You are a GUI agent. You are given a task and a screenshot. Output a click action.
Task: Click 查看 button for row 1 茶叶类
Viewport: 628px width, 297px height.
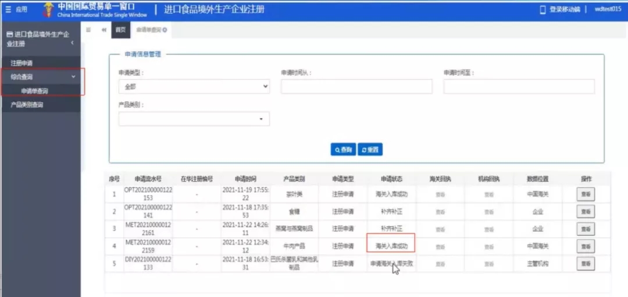pyautogui.click(x=586, y=194)
